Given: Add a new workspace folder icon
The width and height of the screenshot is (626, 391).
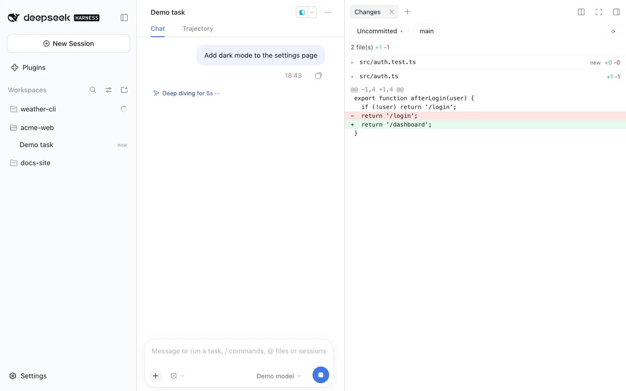Looking at the screenshot, I should point(124,90).
